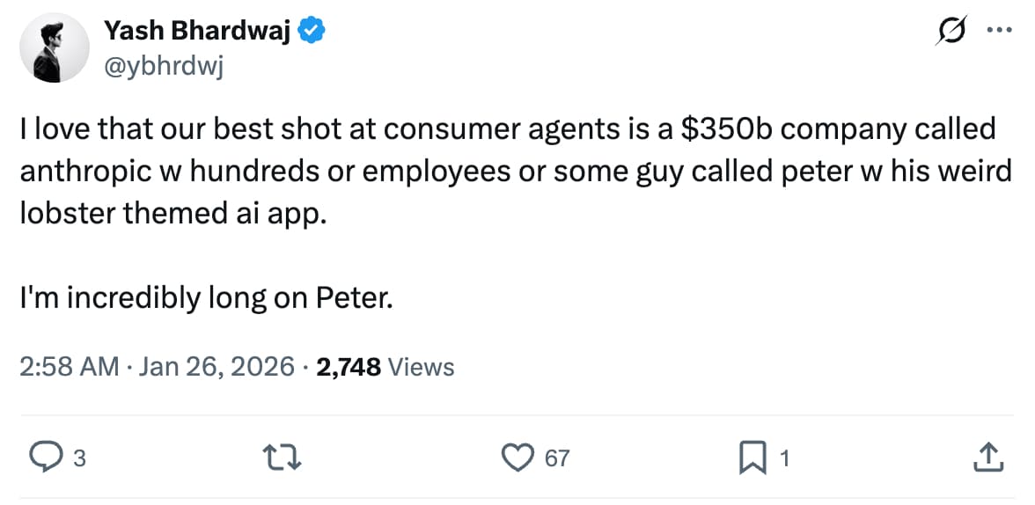Open the 2,748 Views analytics
Image resolution: width=1035 pixels, height=505 pixels.
tap(385, 366)
